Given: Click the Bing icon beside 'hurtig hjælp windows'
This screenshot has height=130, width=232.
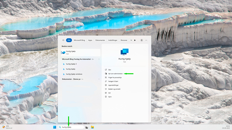Looking at the screenshot, I should (x=64, y=74).
